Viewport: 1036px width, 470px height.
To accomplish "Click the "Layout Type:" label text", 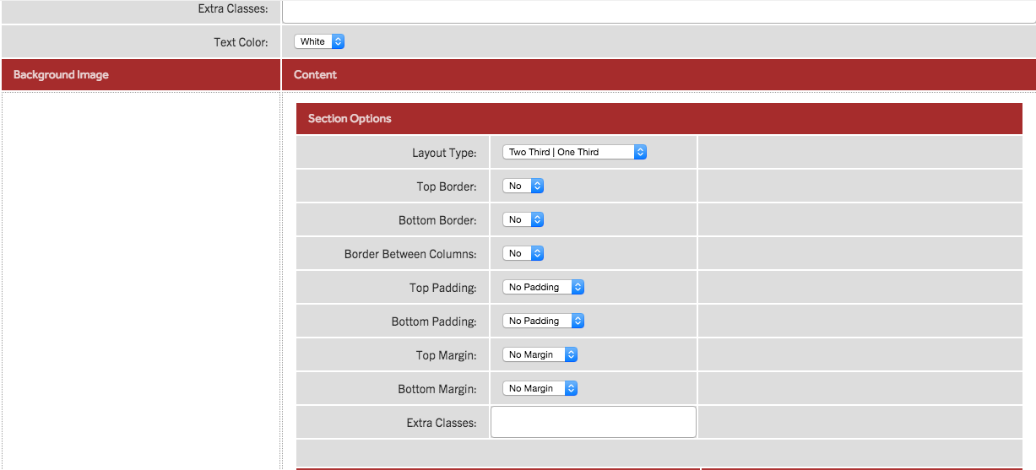I will coord(444,153).
